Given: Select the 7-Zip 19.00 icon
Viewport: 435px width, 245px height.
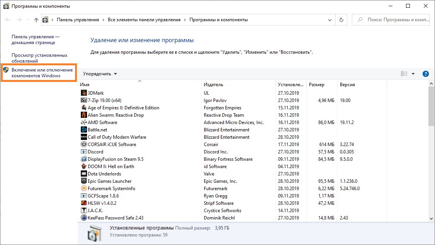Looking at the screenshot, I should click(84, 100).
